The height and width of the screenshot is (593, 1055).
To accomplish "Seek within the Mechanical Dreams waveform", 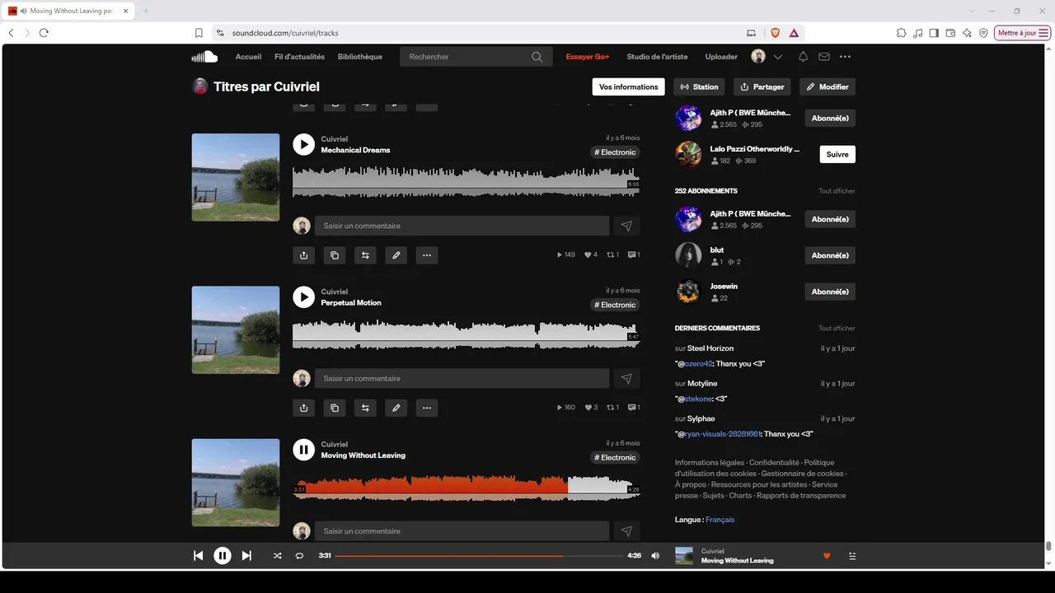I will [467, 183].
